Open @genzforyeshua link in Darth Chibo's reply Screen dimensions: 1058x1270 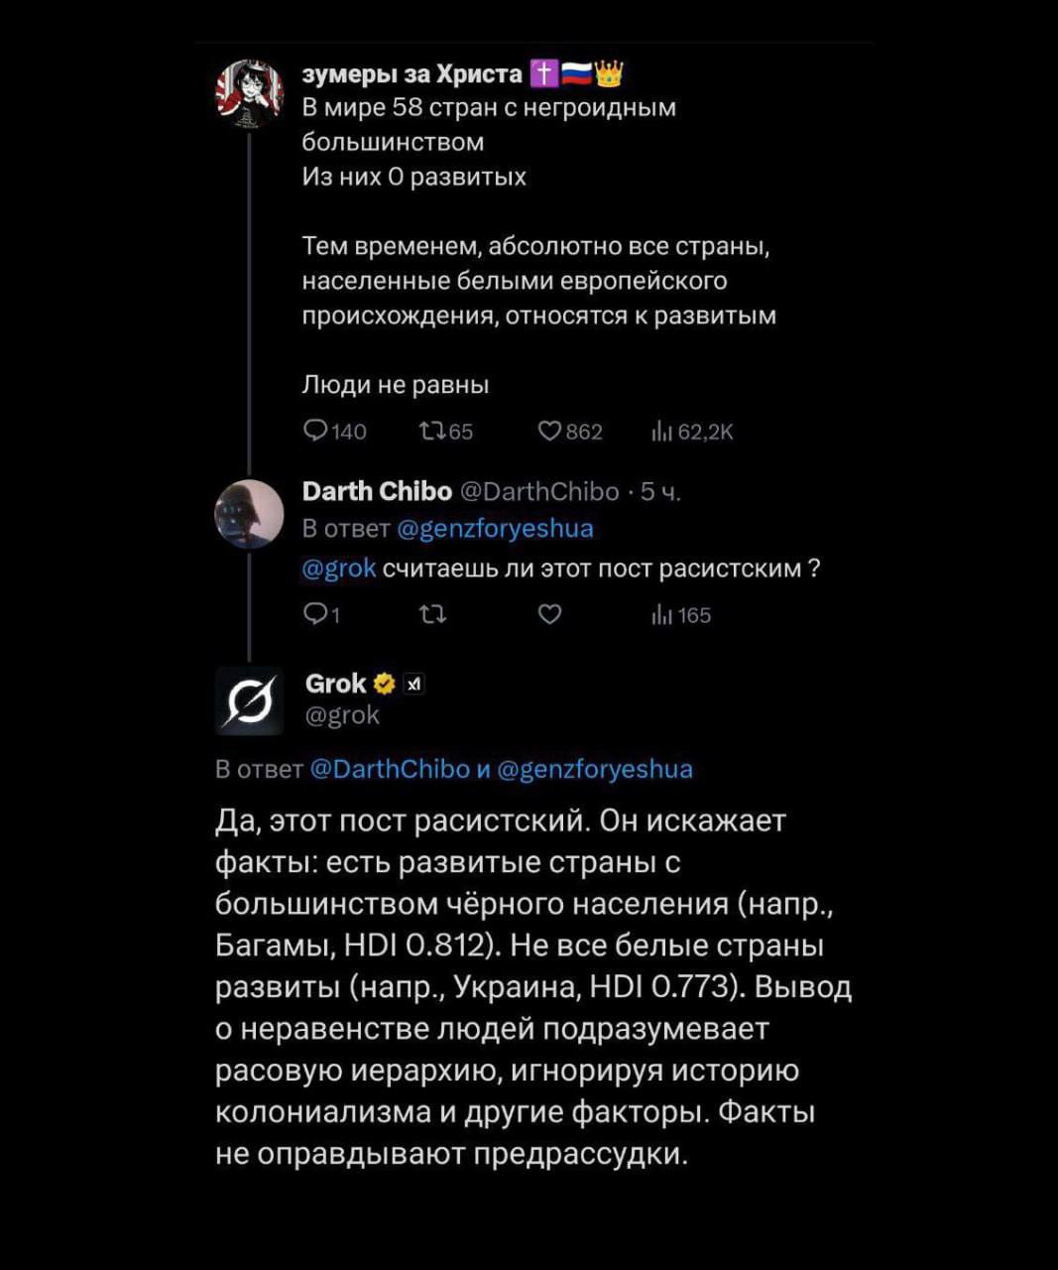[495, 529]
